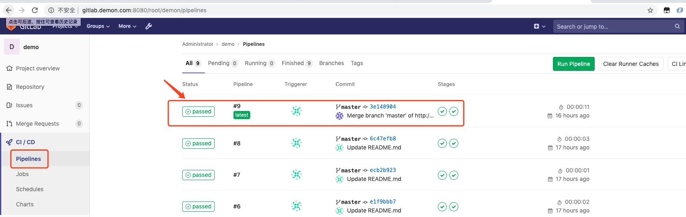Click the admin area wrench icon
The height and width of the screenshot is (217, 686).
tap(149, 26)
